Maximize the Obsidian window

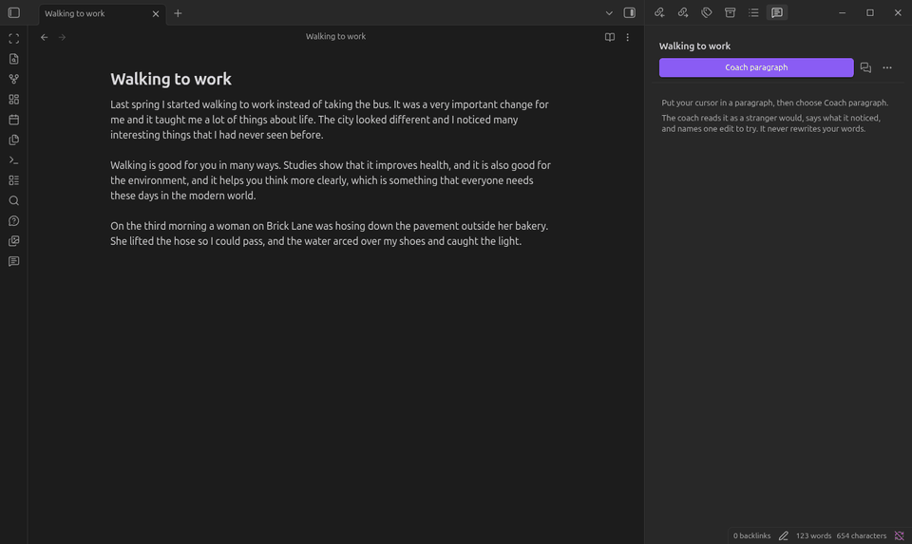pos(870,12)
